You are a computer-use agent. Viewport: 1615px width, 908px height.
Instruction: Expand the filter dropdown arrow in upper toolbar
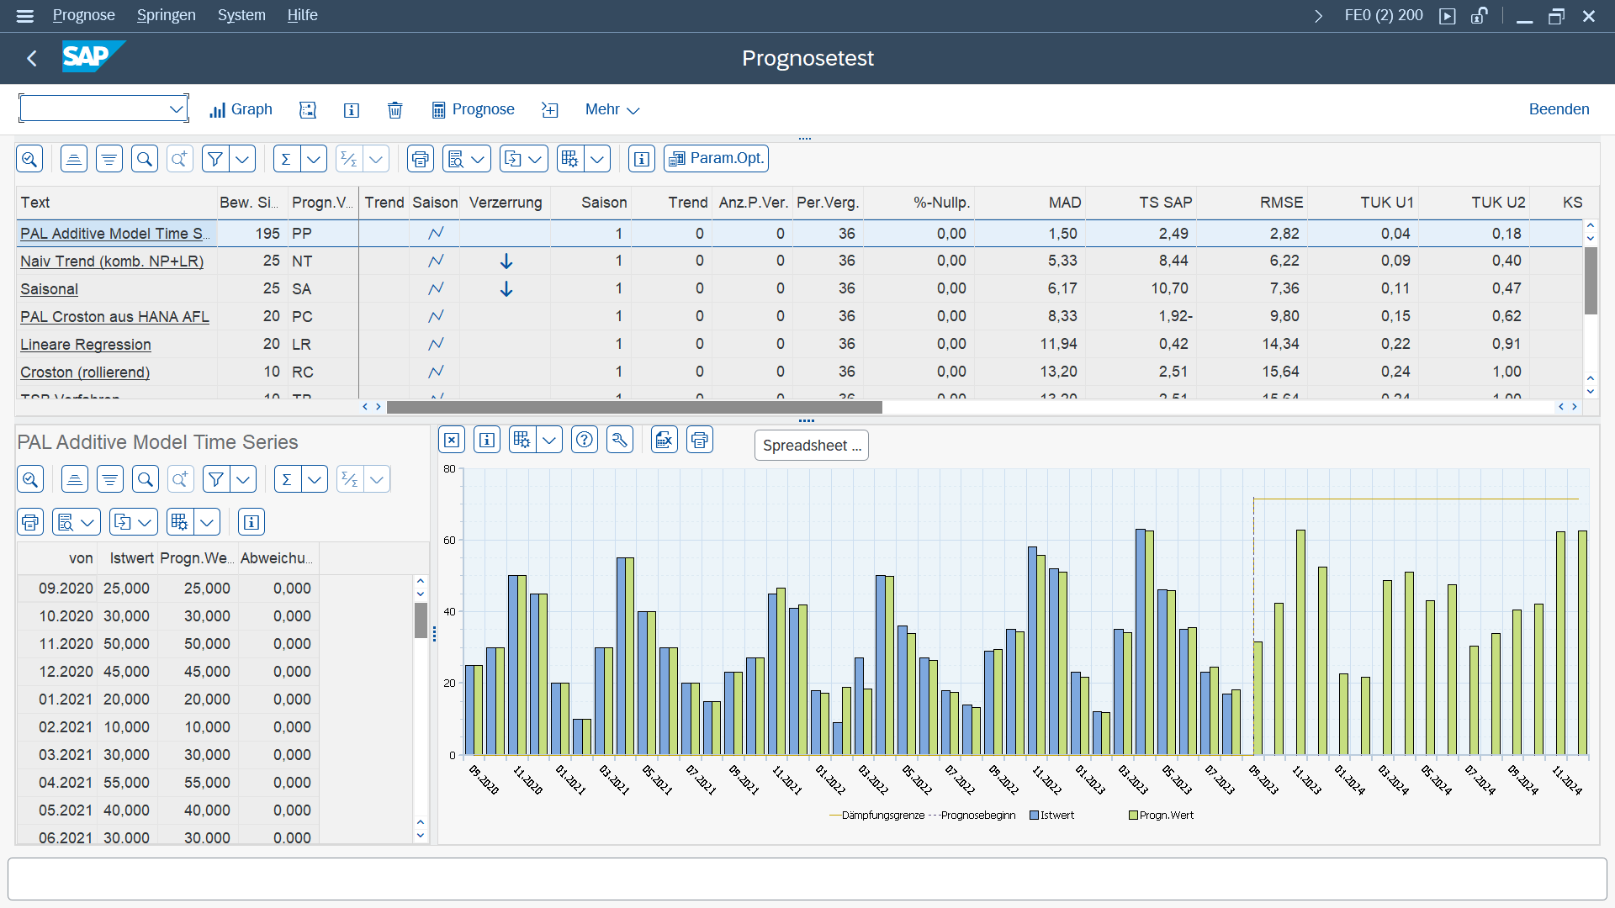tap(242, 159)
